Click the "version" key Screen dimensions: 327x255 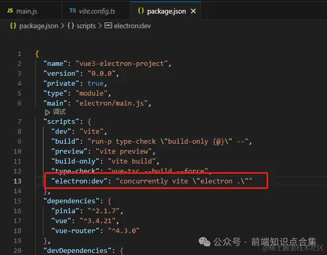tap(61, 73)
